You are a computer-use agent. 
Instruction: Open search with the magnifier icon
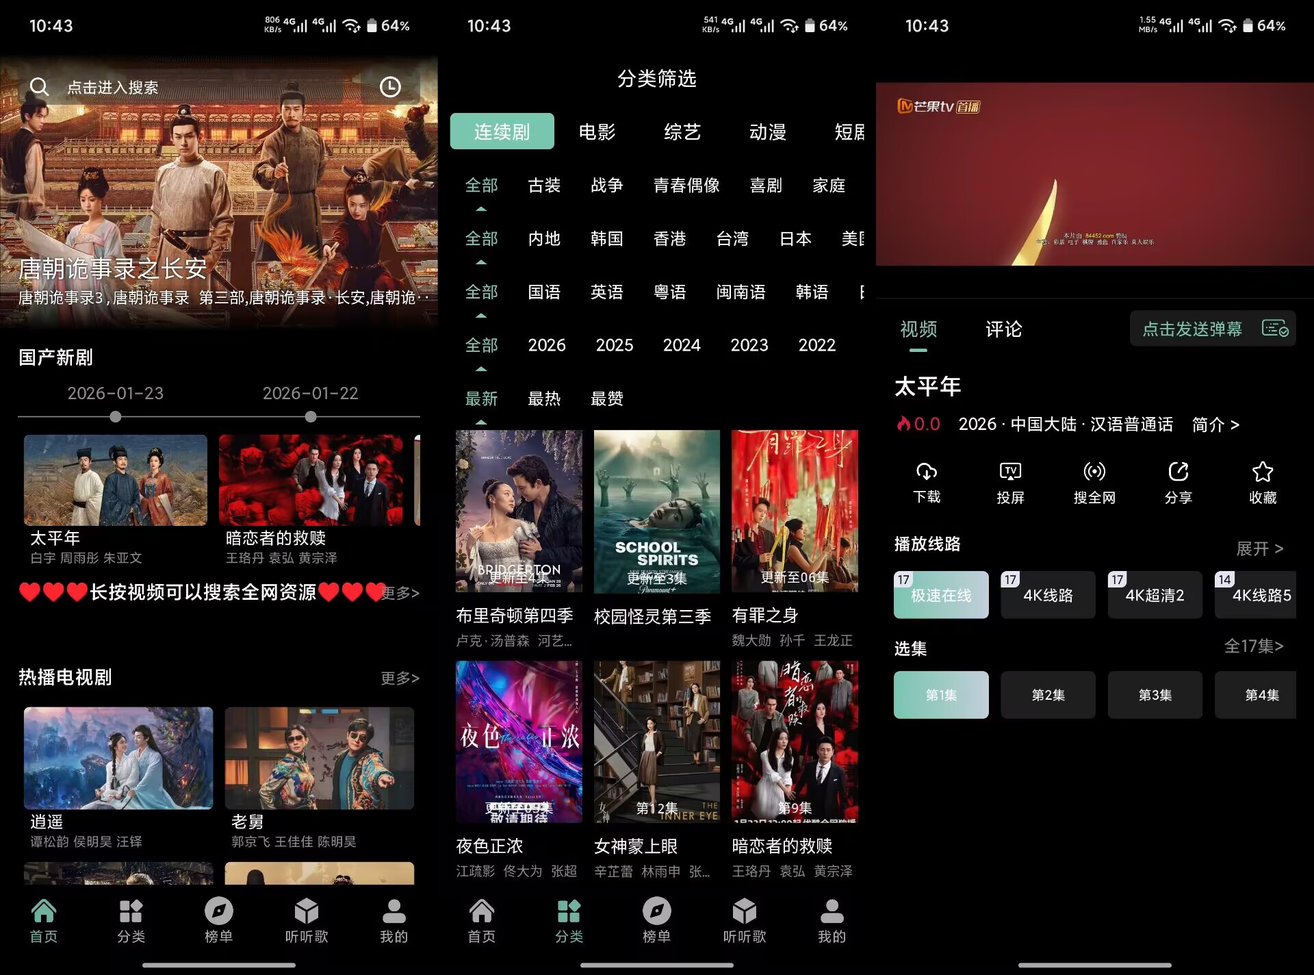click(x=40, y=86)
